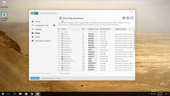Refresh the running processes list

point(128,18)
